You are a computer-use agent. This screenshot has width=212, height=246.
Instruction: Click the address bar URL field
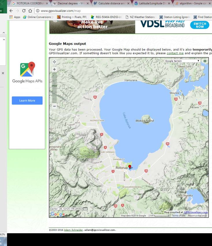[x=124, y=11]
